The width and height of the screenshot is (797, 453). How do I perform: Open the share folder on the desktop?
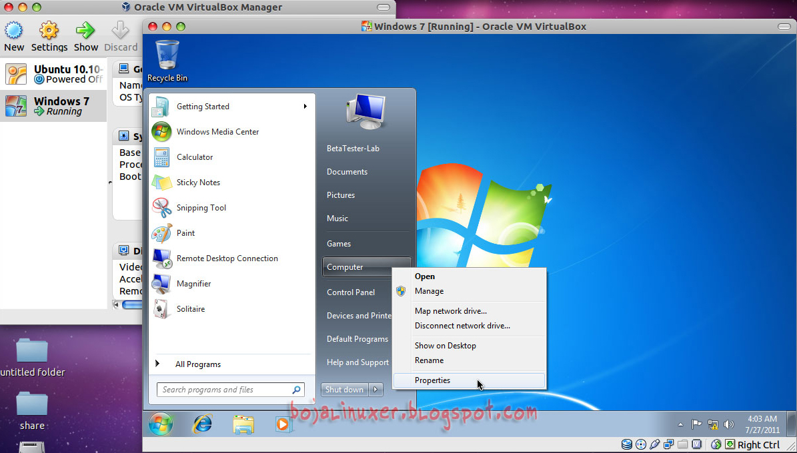click(x=32, y=410)
